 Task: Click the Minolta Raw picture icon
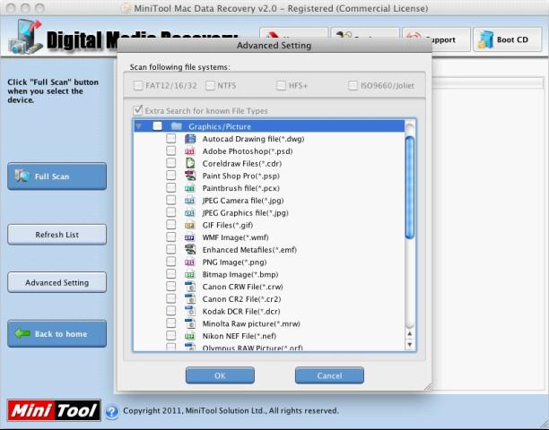[190, 323]
